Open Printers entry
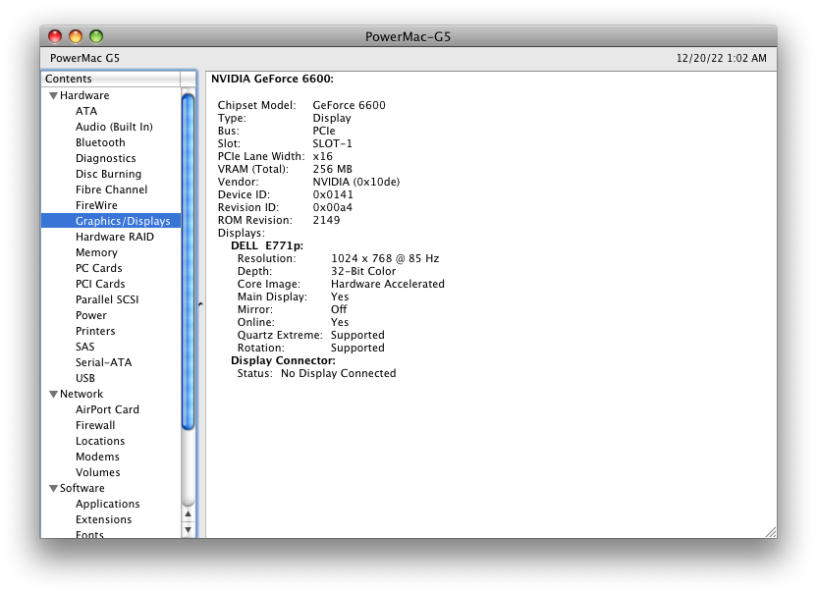The width and height of the screenshot is (817, 593). tap(95, 331)
